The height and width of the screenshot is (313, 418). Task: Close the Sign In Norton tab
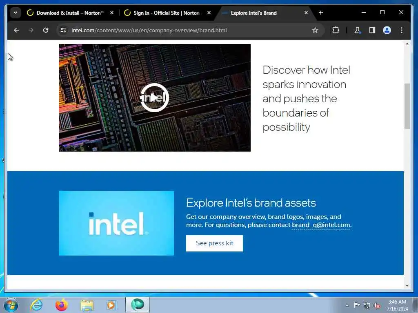pos(209,13)
